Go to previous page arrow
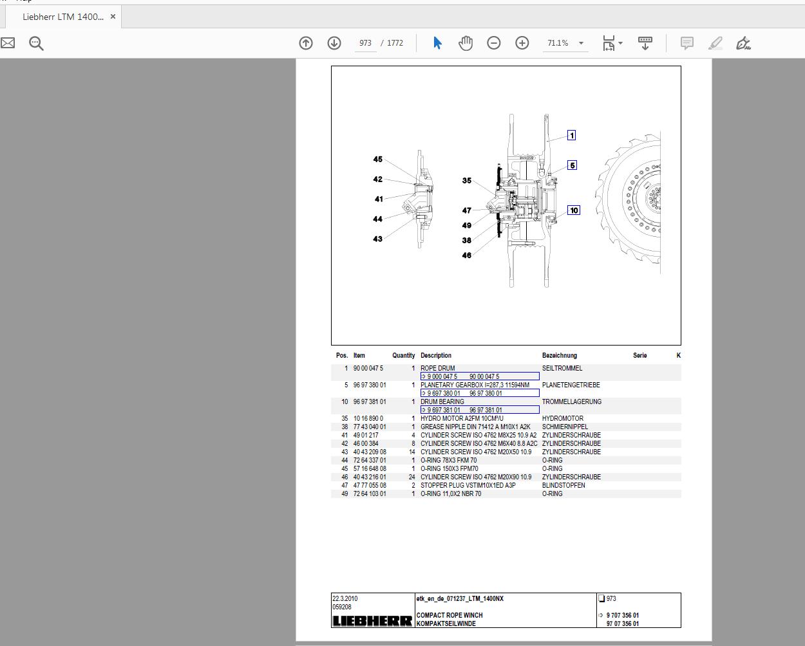Image resolution: width=805 pixels, height=646 pixels. [306, 43]
